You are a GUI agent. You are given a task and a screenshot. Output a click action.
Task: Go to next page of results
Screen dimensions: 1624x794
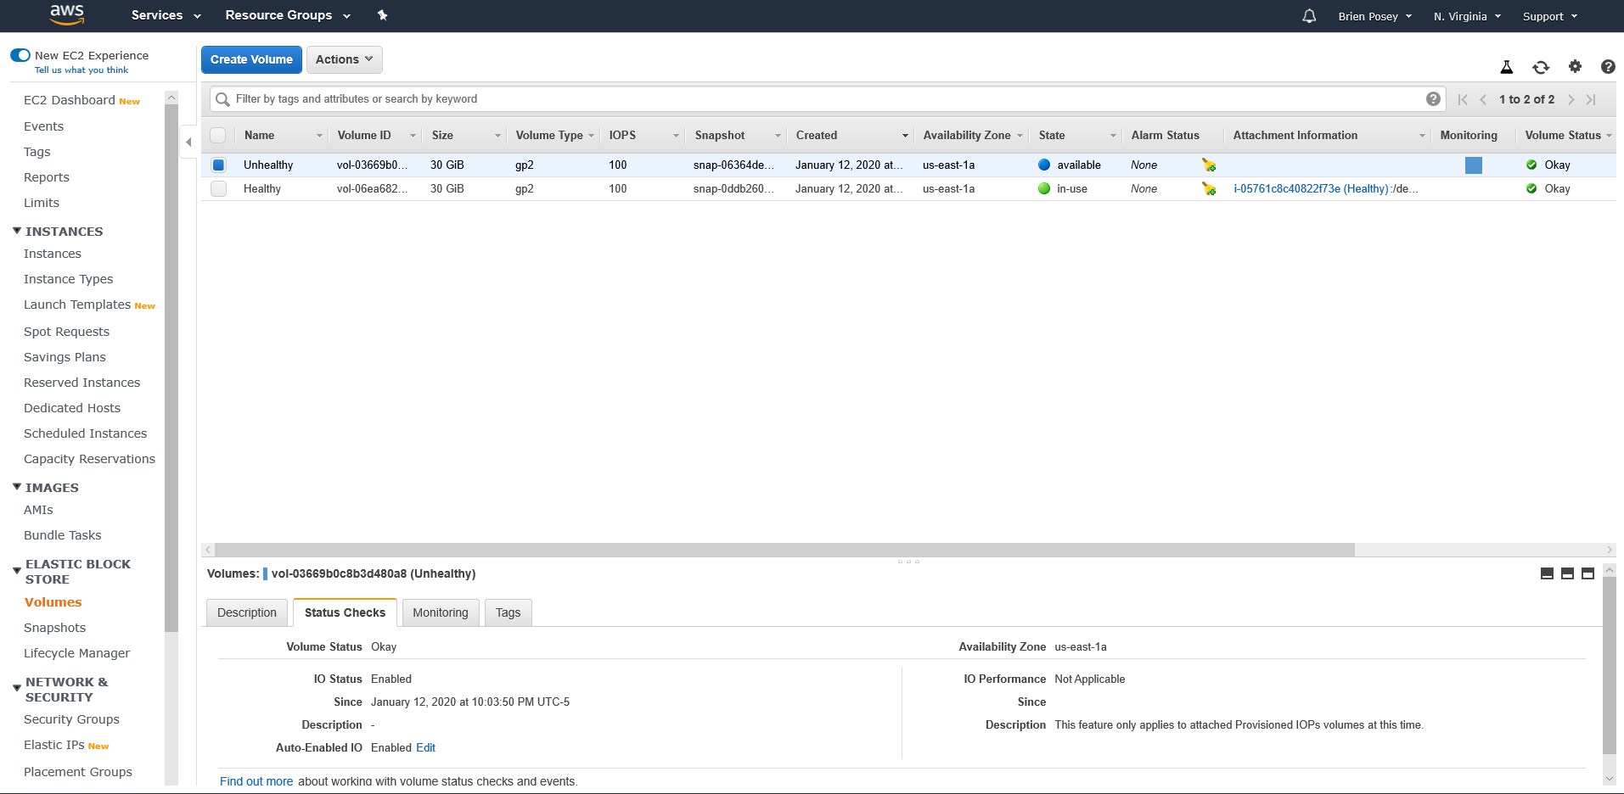point(1571,99)
